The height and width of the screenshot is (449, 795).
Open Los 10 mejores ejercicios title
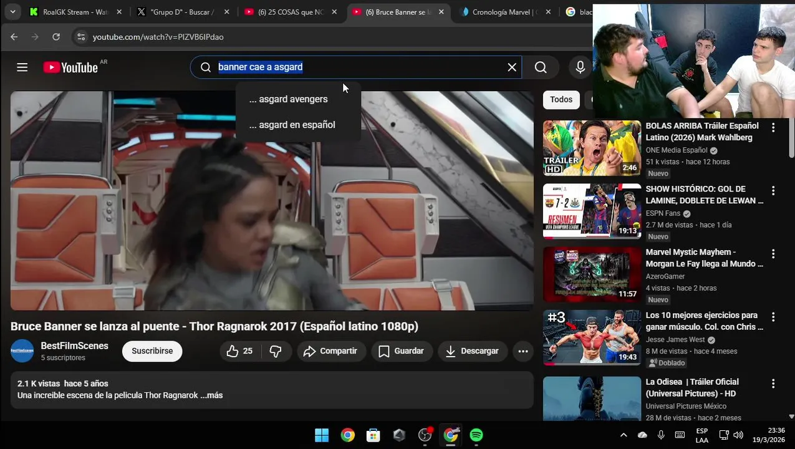click(x=704, y=321)
